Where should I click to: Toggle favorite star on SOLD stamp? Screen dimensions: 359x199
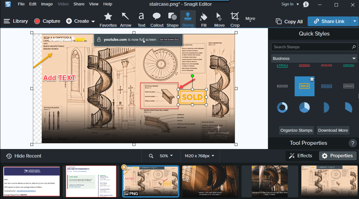pyautogui.click(x=312, y=79)
